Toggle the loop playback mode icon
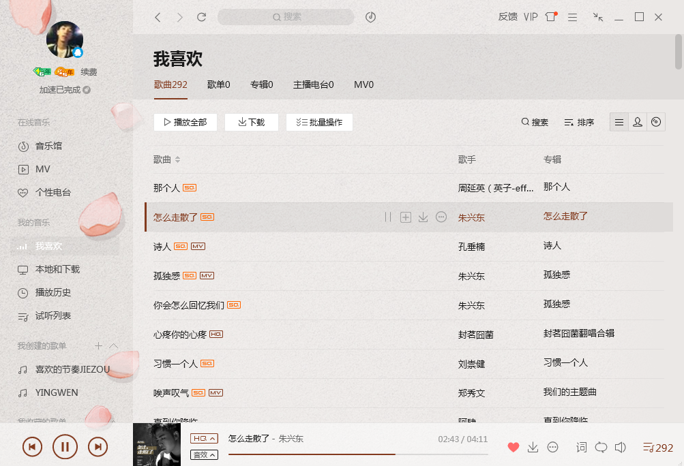Screen dimensions: 684x466 point(601,447)
